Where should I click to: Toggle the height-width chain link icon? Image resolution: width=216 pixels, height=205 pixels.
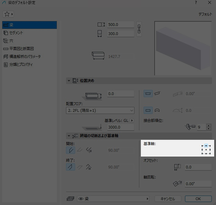[x=139, y=29]
